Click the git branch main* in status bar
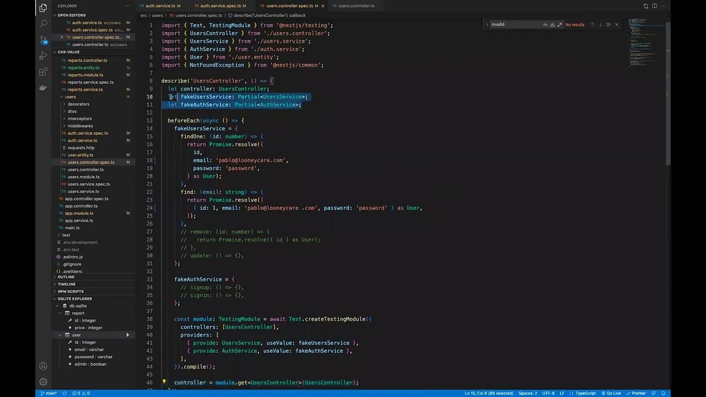This screenshot has width=706, height=397. click(x=49, y=393)
